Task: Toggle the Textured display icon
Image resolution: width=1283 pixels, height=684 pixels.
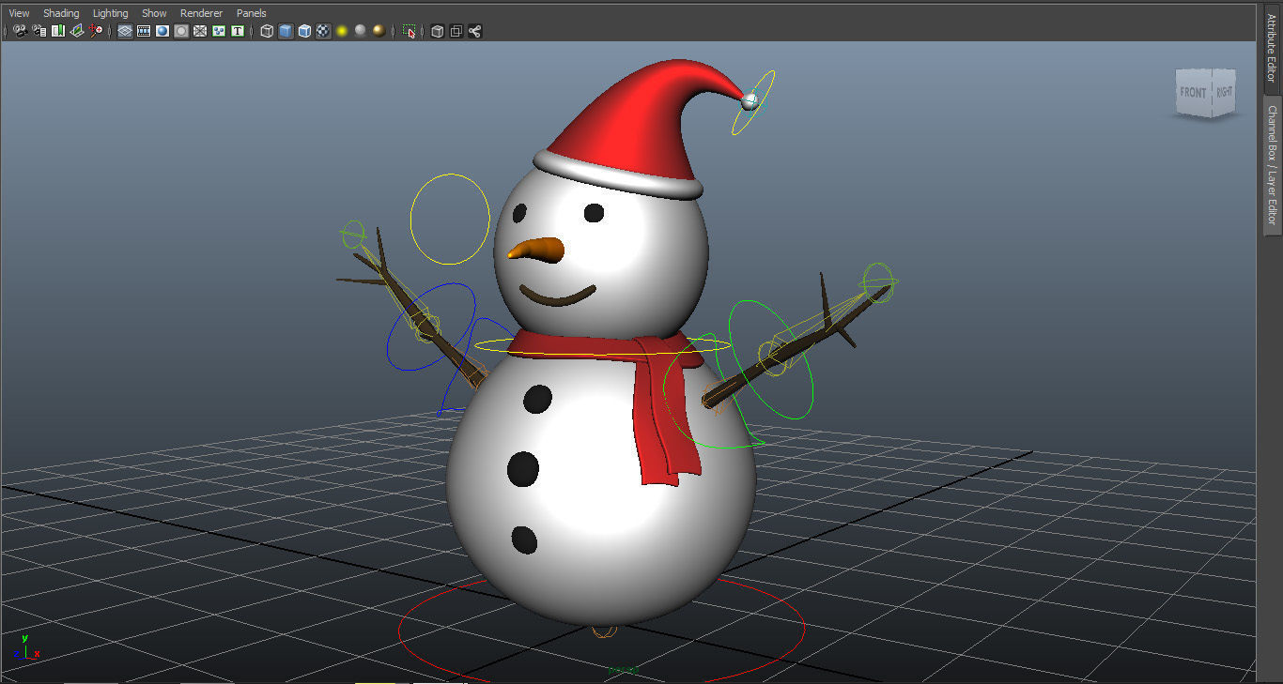Action: (x=323, y=31)
